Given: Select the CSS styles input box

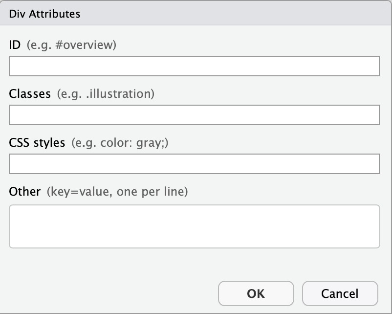Looking at the screenshot, I should click(x=194, y=164).
